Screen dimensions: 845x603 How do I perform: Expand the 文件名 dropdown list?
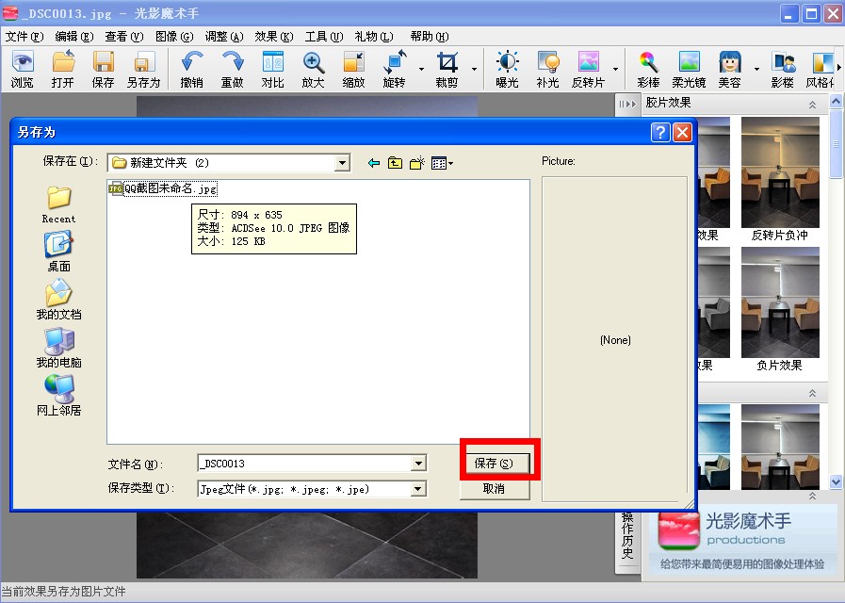coord(418,464)
